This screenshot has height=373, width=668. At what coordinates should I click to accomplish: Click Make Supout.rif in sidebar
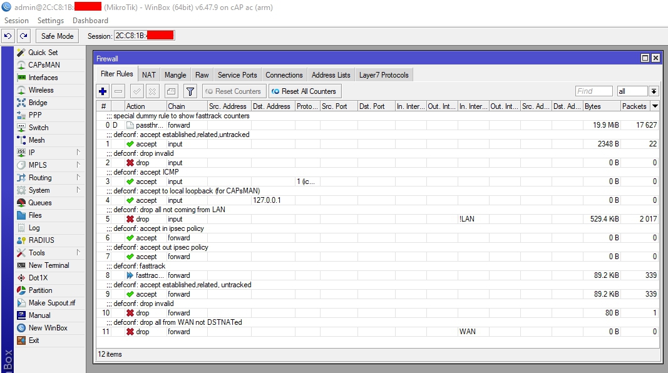tap(51, 303)
